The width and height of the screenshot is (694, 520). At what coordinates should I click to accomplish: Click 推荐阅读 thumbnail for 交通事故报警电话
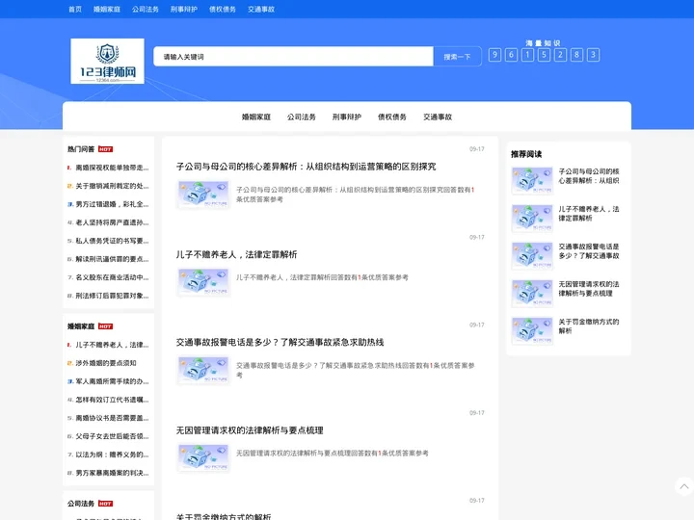(x=532, y=255)
